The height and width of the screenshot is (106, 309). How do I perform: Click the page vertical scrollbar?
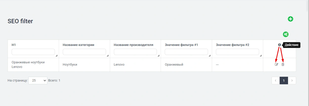pos(307,50)
